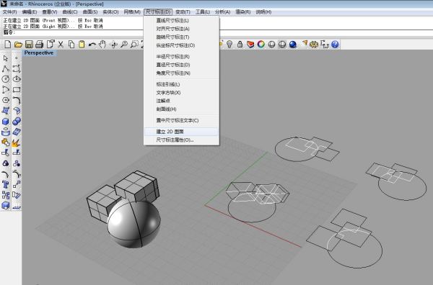Choose 直线尺寸标注(L) from menu
This screenshot has width=433, height=285.
(181, 21)
